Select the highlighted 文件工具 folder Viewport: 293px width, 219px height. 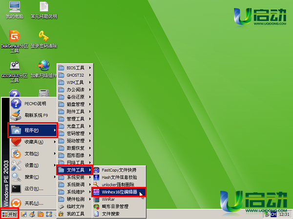pos(75,170)
